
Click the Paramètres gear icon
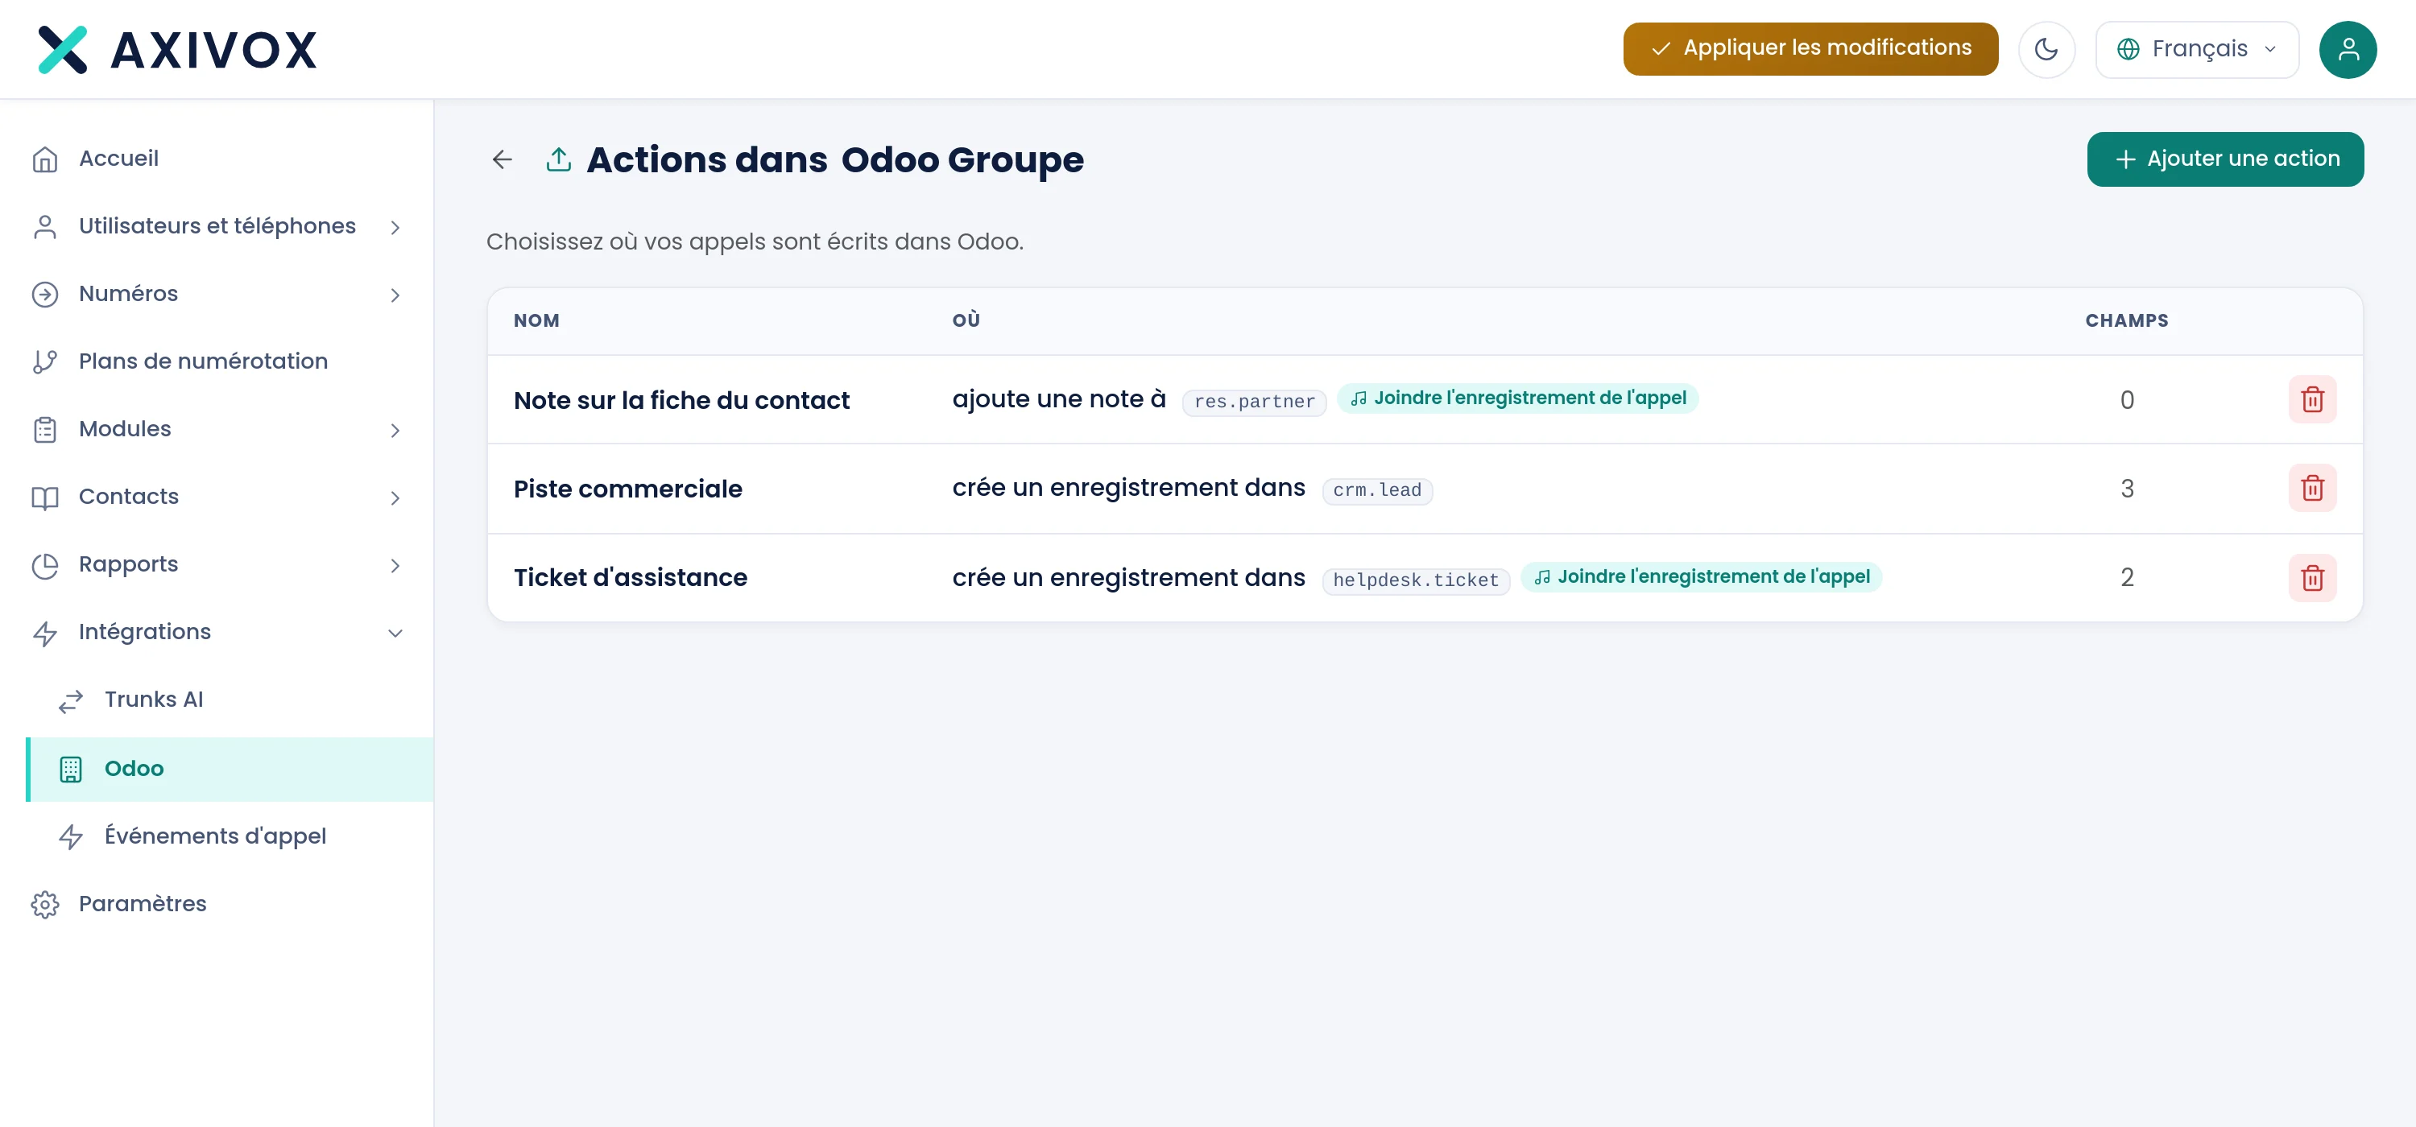pyautogui.click(x=45, y=904)
